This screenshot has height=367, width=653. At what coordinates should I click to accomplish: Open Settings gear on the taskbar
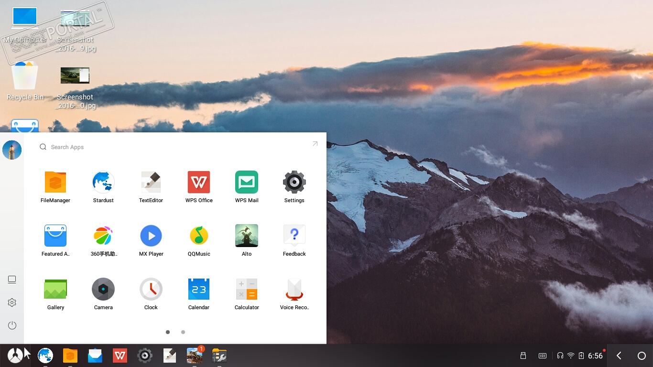pos(145,356)
